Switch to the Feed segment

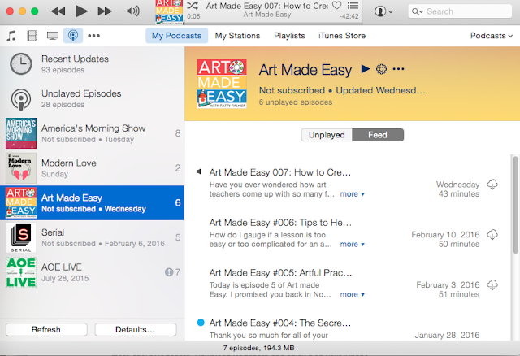point(378,135)
